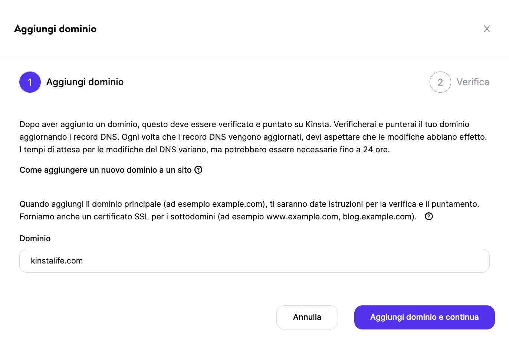Click the help icon beside 'Come aggiungere un nuovo dominio'
The width and height of the screenshot is (509, 338).
(x=198, y=170)
